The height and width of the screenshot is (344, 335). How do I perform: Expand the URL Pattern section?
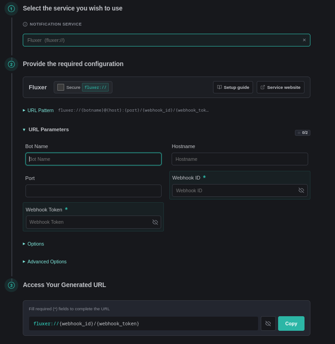click(38, 110)
